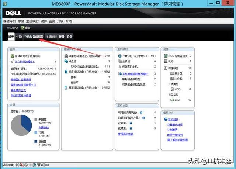Click blue question icon beside 联机帮助
Image resolution: width=236 pixels, height=169 pixels.
click(166, 119)
